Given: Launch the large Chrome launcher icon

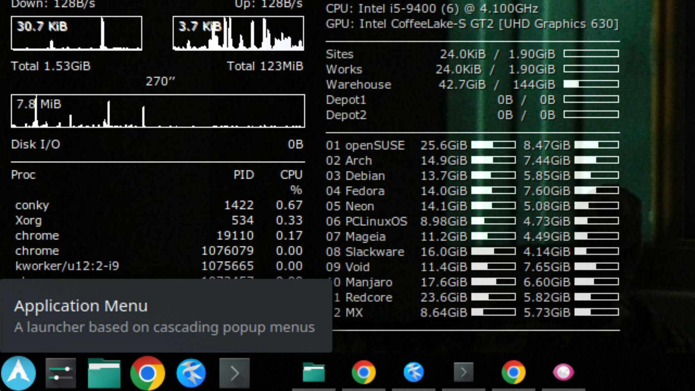Looking at the screenshot, I should pyautogui.click(x=148, y=373).
